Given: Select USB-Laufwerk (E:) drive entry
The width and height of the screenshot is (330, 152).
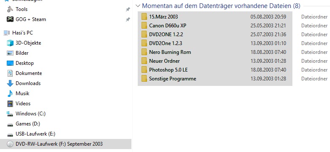Looking at the screenshot, I should [x=31, y=134].
